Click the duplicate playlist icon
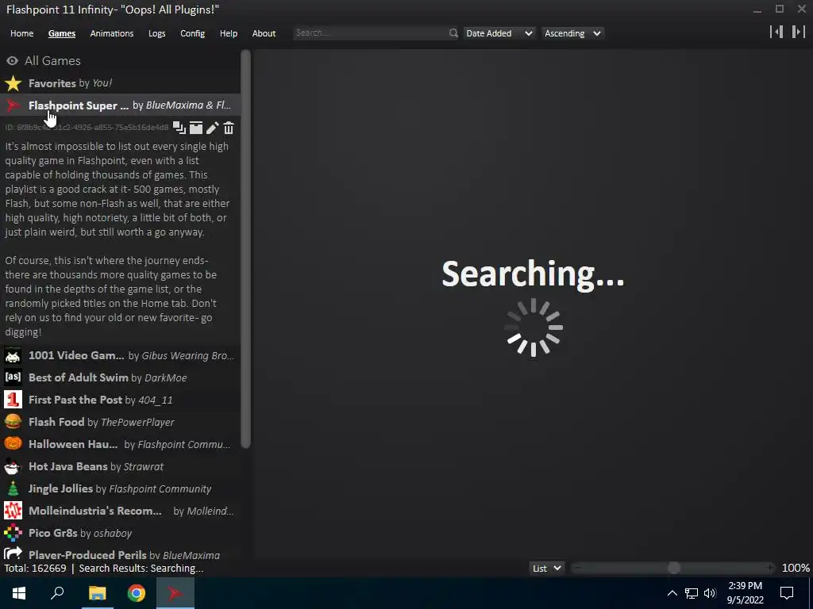Screen dimensions: 813x609 [x=179, y=128]
